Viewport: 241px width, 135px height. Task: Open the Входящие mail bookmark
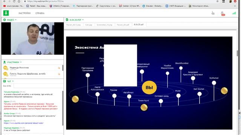(175, 6)
